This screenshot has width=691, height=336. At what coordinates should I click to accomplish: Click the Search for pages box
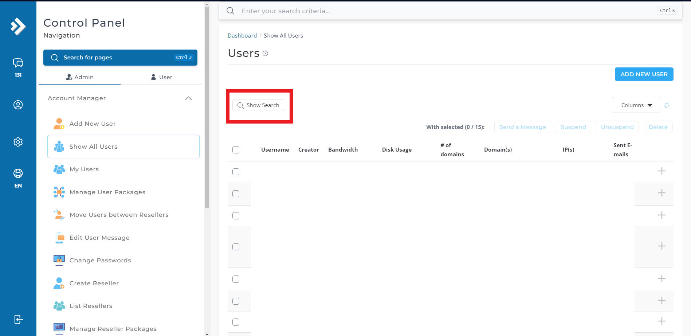tap(120, 58)
